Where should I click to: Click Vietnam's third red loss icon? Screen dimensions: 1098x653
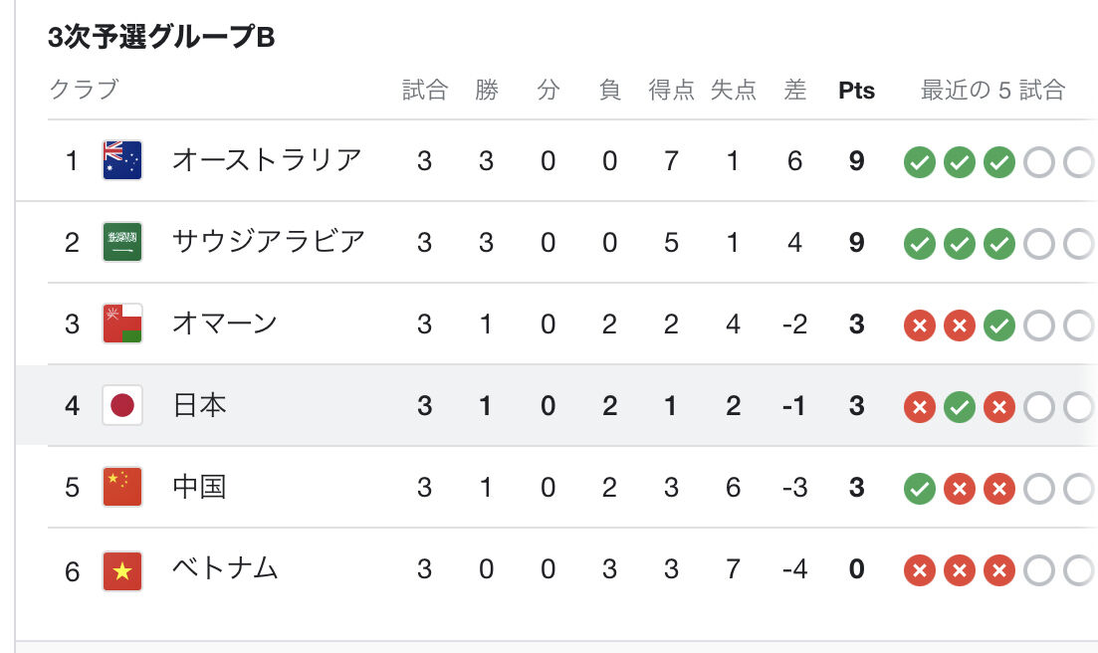point(999,570)
